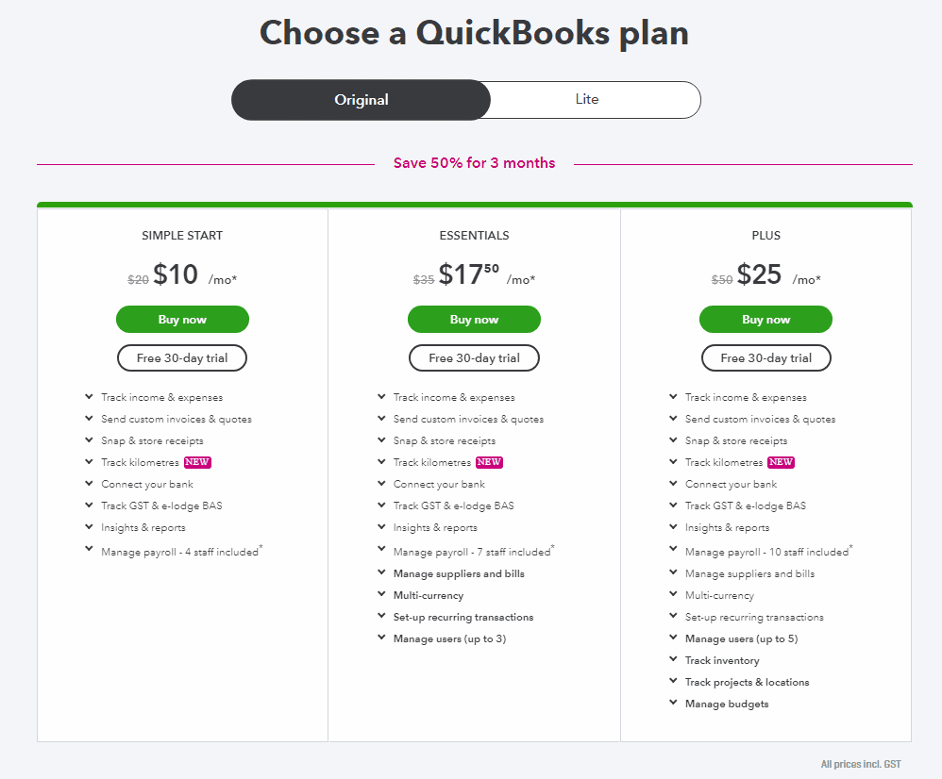The image size is (942, 779).
Task: Expand Set-up recurring transactions chevron in Essentials
Action: [x=381, y=616]
